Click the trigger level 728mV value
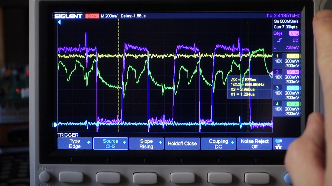The image size is (332, 186). coord(292,48)
